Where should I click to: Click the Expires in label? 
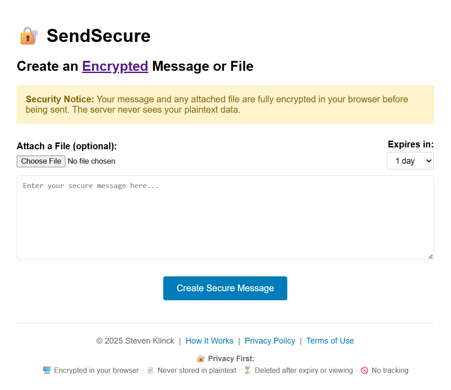(410, 144)
